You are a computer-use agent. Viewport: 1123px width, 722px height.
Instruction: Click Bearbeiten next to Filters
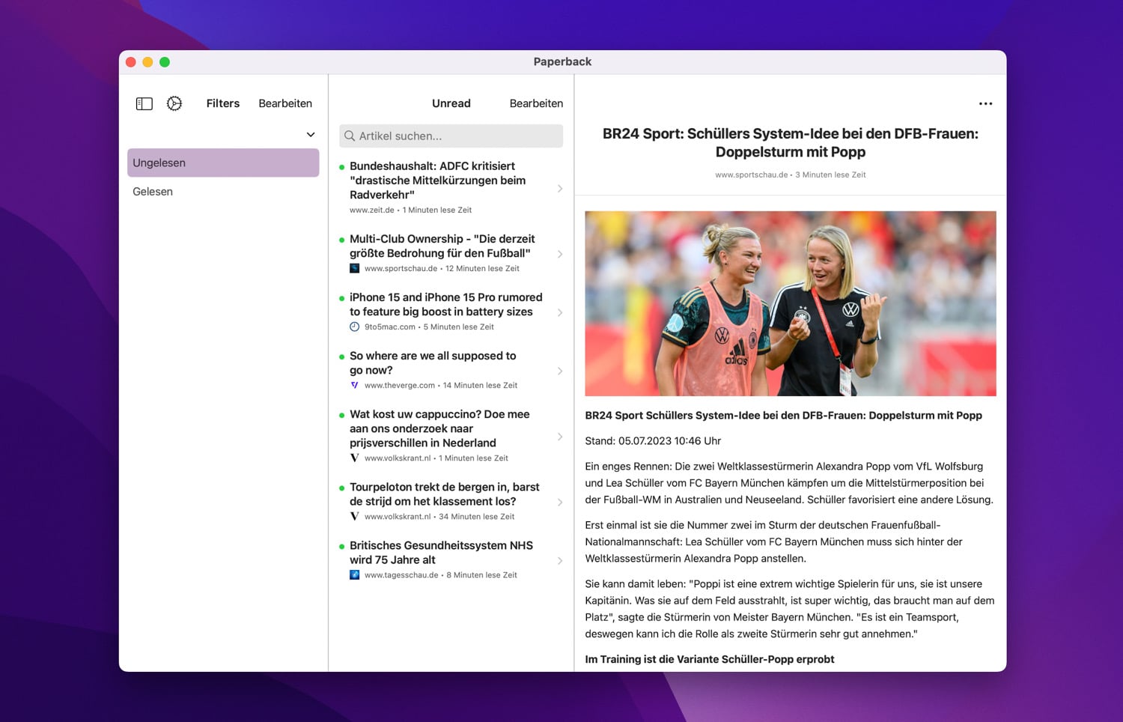tap(285, 103)
